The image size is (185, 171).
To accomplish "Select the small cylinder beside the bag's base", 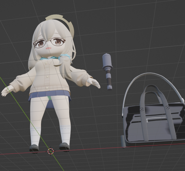I will [x=123, y=142].
